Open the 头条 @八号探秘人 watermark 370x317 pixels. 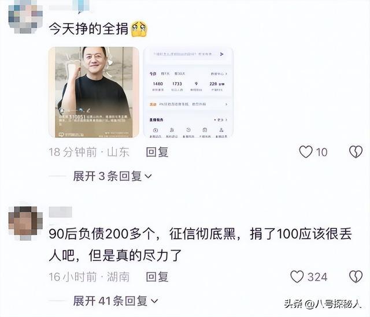tap(323, 304)
